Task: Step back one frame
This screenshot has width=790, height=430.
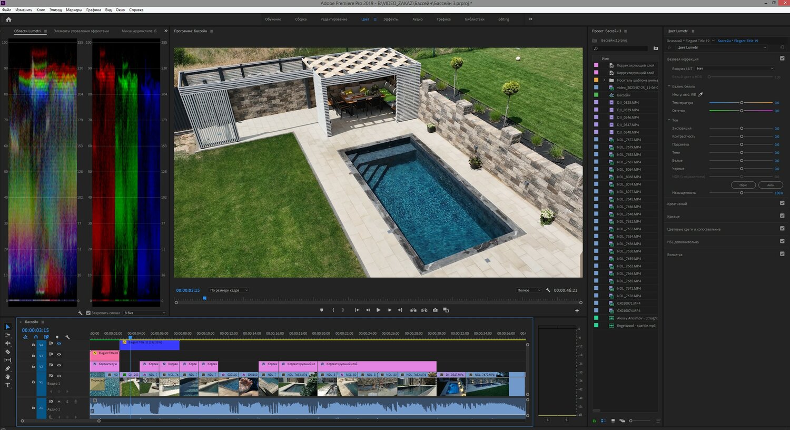Action: click(368, 310)
